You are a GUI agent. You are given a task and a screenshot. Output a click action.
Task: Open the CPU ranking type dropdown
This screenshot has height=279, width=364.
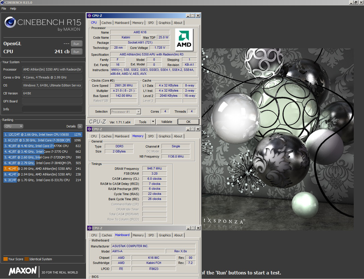click(x=13, y=126)
